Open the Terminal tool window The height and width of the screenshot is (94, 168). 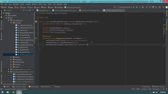pos(56,87)
